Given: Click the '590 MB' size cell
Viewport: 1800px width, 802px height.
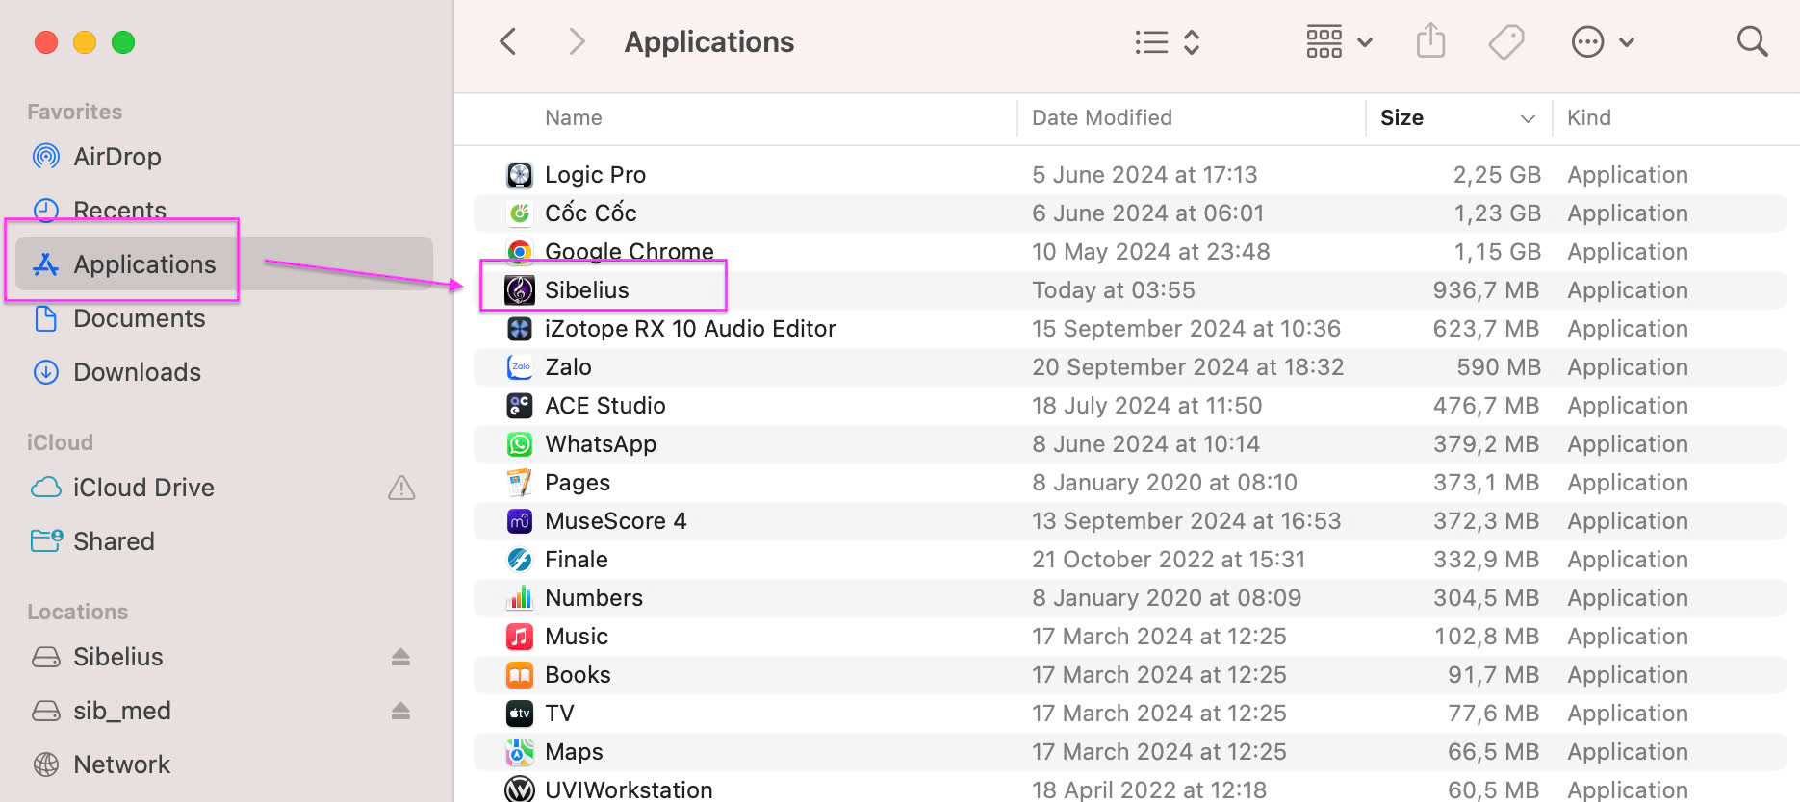Looking at the screenshot, I should click(1499, 367).
